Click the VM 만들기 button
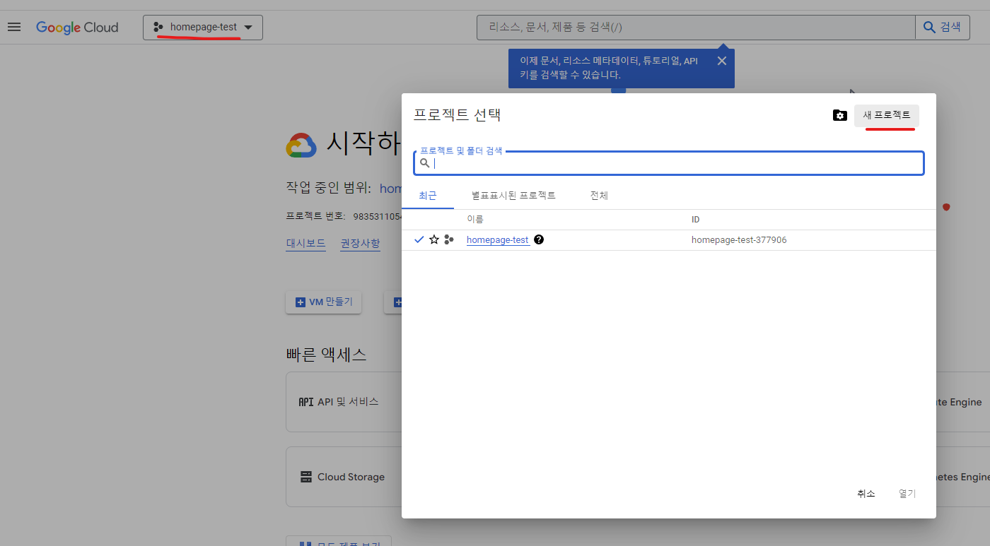 pos(324,302)
